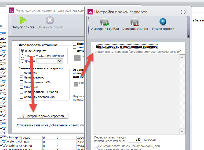This screenshot has height=150, width=204.
Task: Click table cell with value 3704
Action: [81, 138]
